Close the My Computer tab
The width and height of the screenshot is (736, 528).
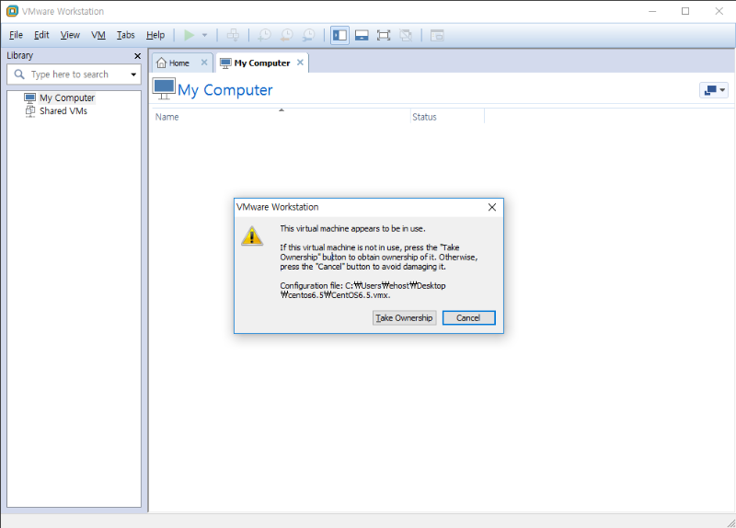click(300, 63)
